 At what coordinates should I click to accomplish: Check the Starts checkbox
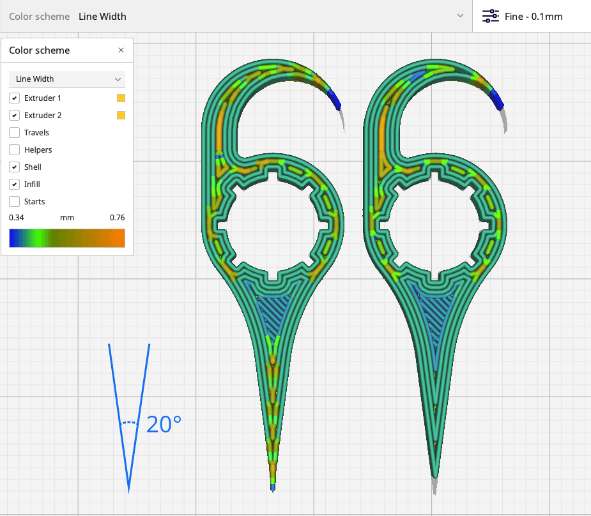click(14, 202)
